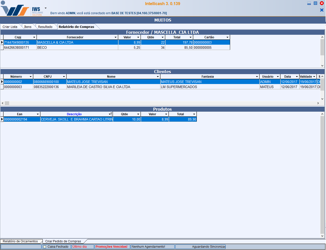
Task: Sort by the Descrição column header
Action: tap(74, 114)
